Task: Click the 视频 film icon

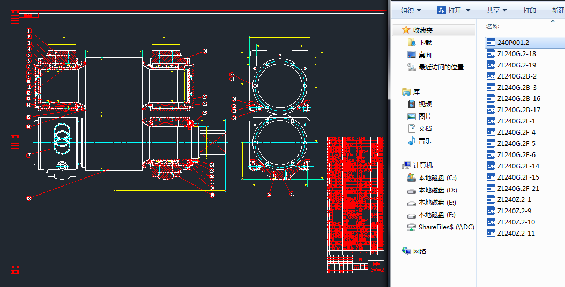Action: (x=412, y=104)
